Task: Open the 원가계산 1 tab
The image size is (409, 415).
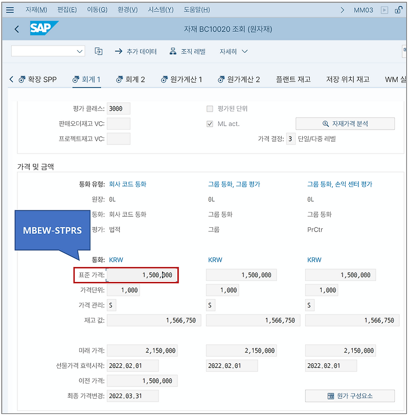Action: point(181,79)
